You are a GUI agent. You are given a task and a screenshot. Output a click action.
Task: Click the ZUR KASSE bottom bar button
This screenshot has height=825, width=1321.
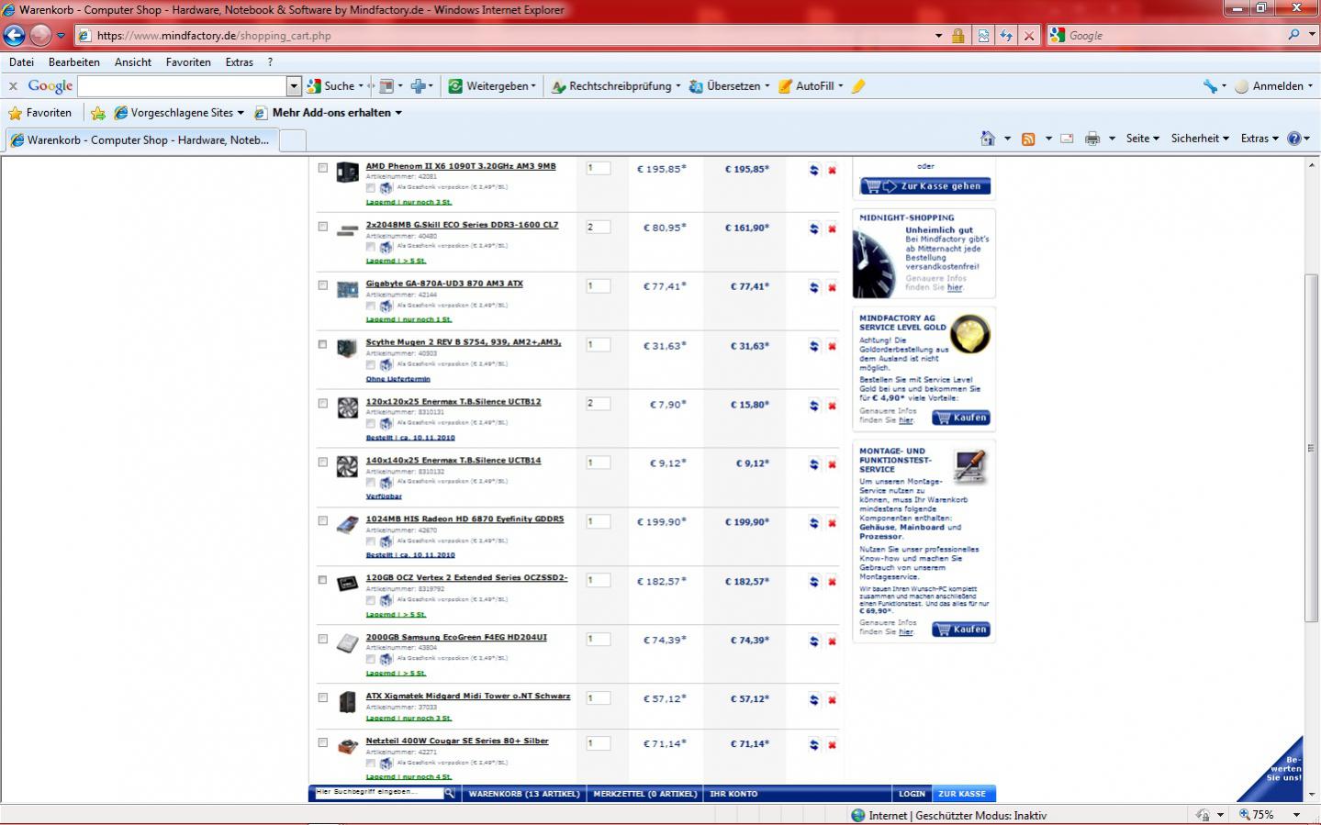pyautogui.click(x=962, y=794)
